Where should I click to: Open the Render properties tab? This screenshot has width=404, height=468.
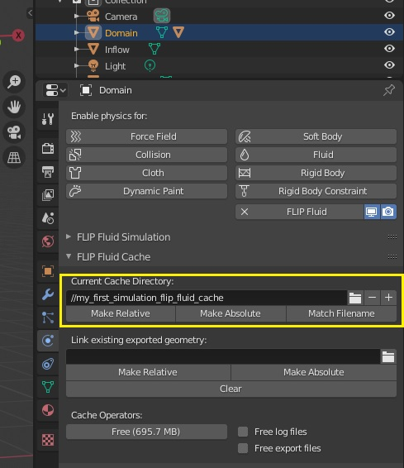[48, 148]
